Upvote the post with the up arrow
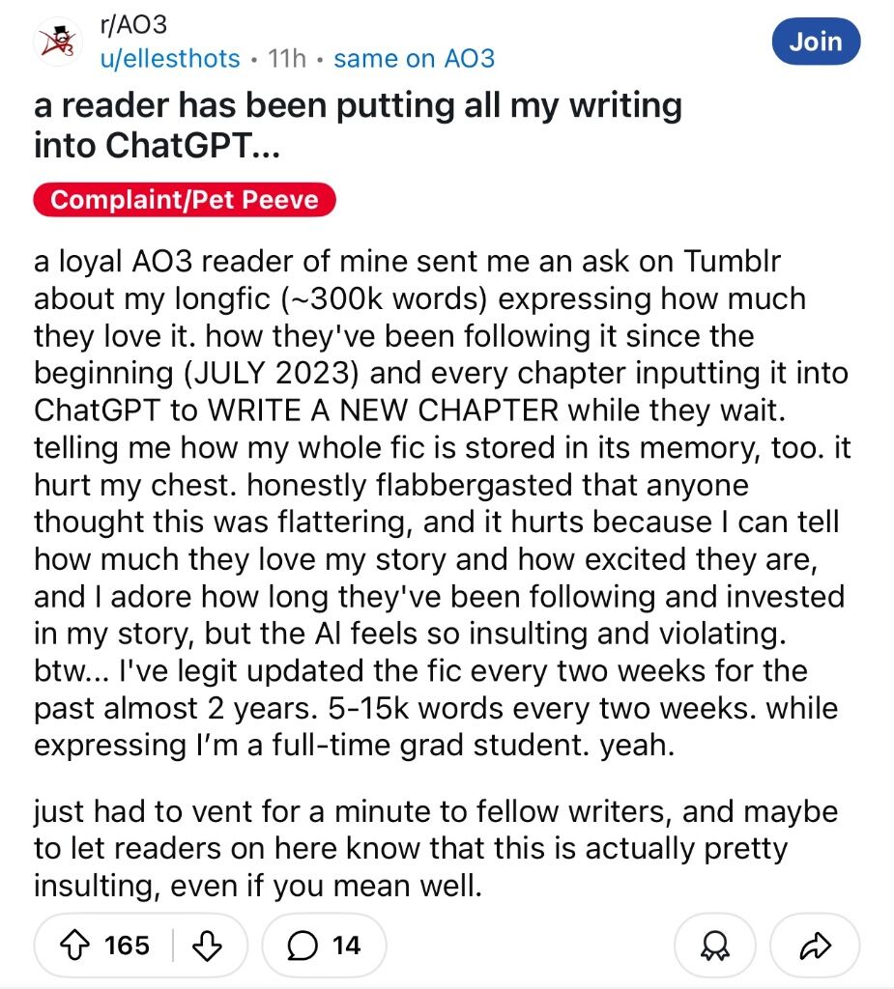This screenshot has height=989, width=894. click(x=74, y=946)
